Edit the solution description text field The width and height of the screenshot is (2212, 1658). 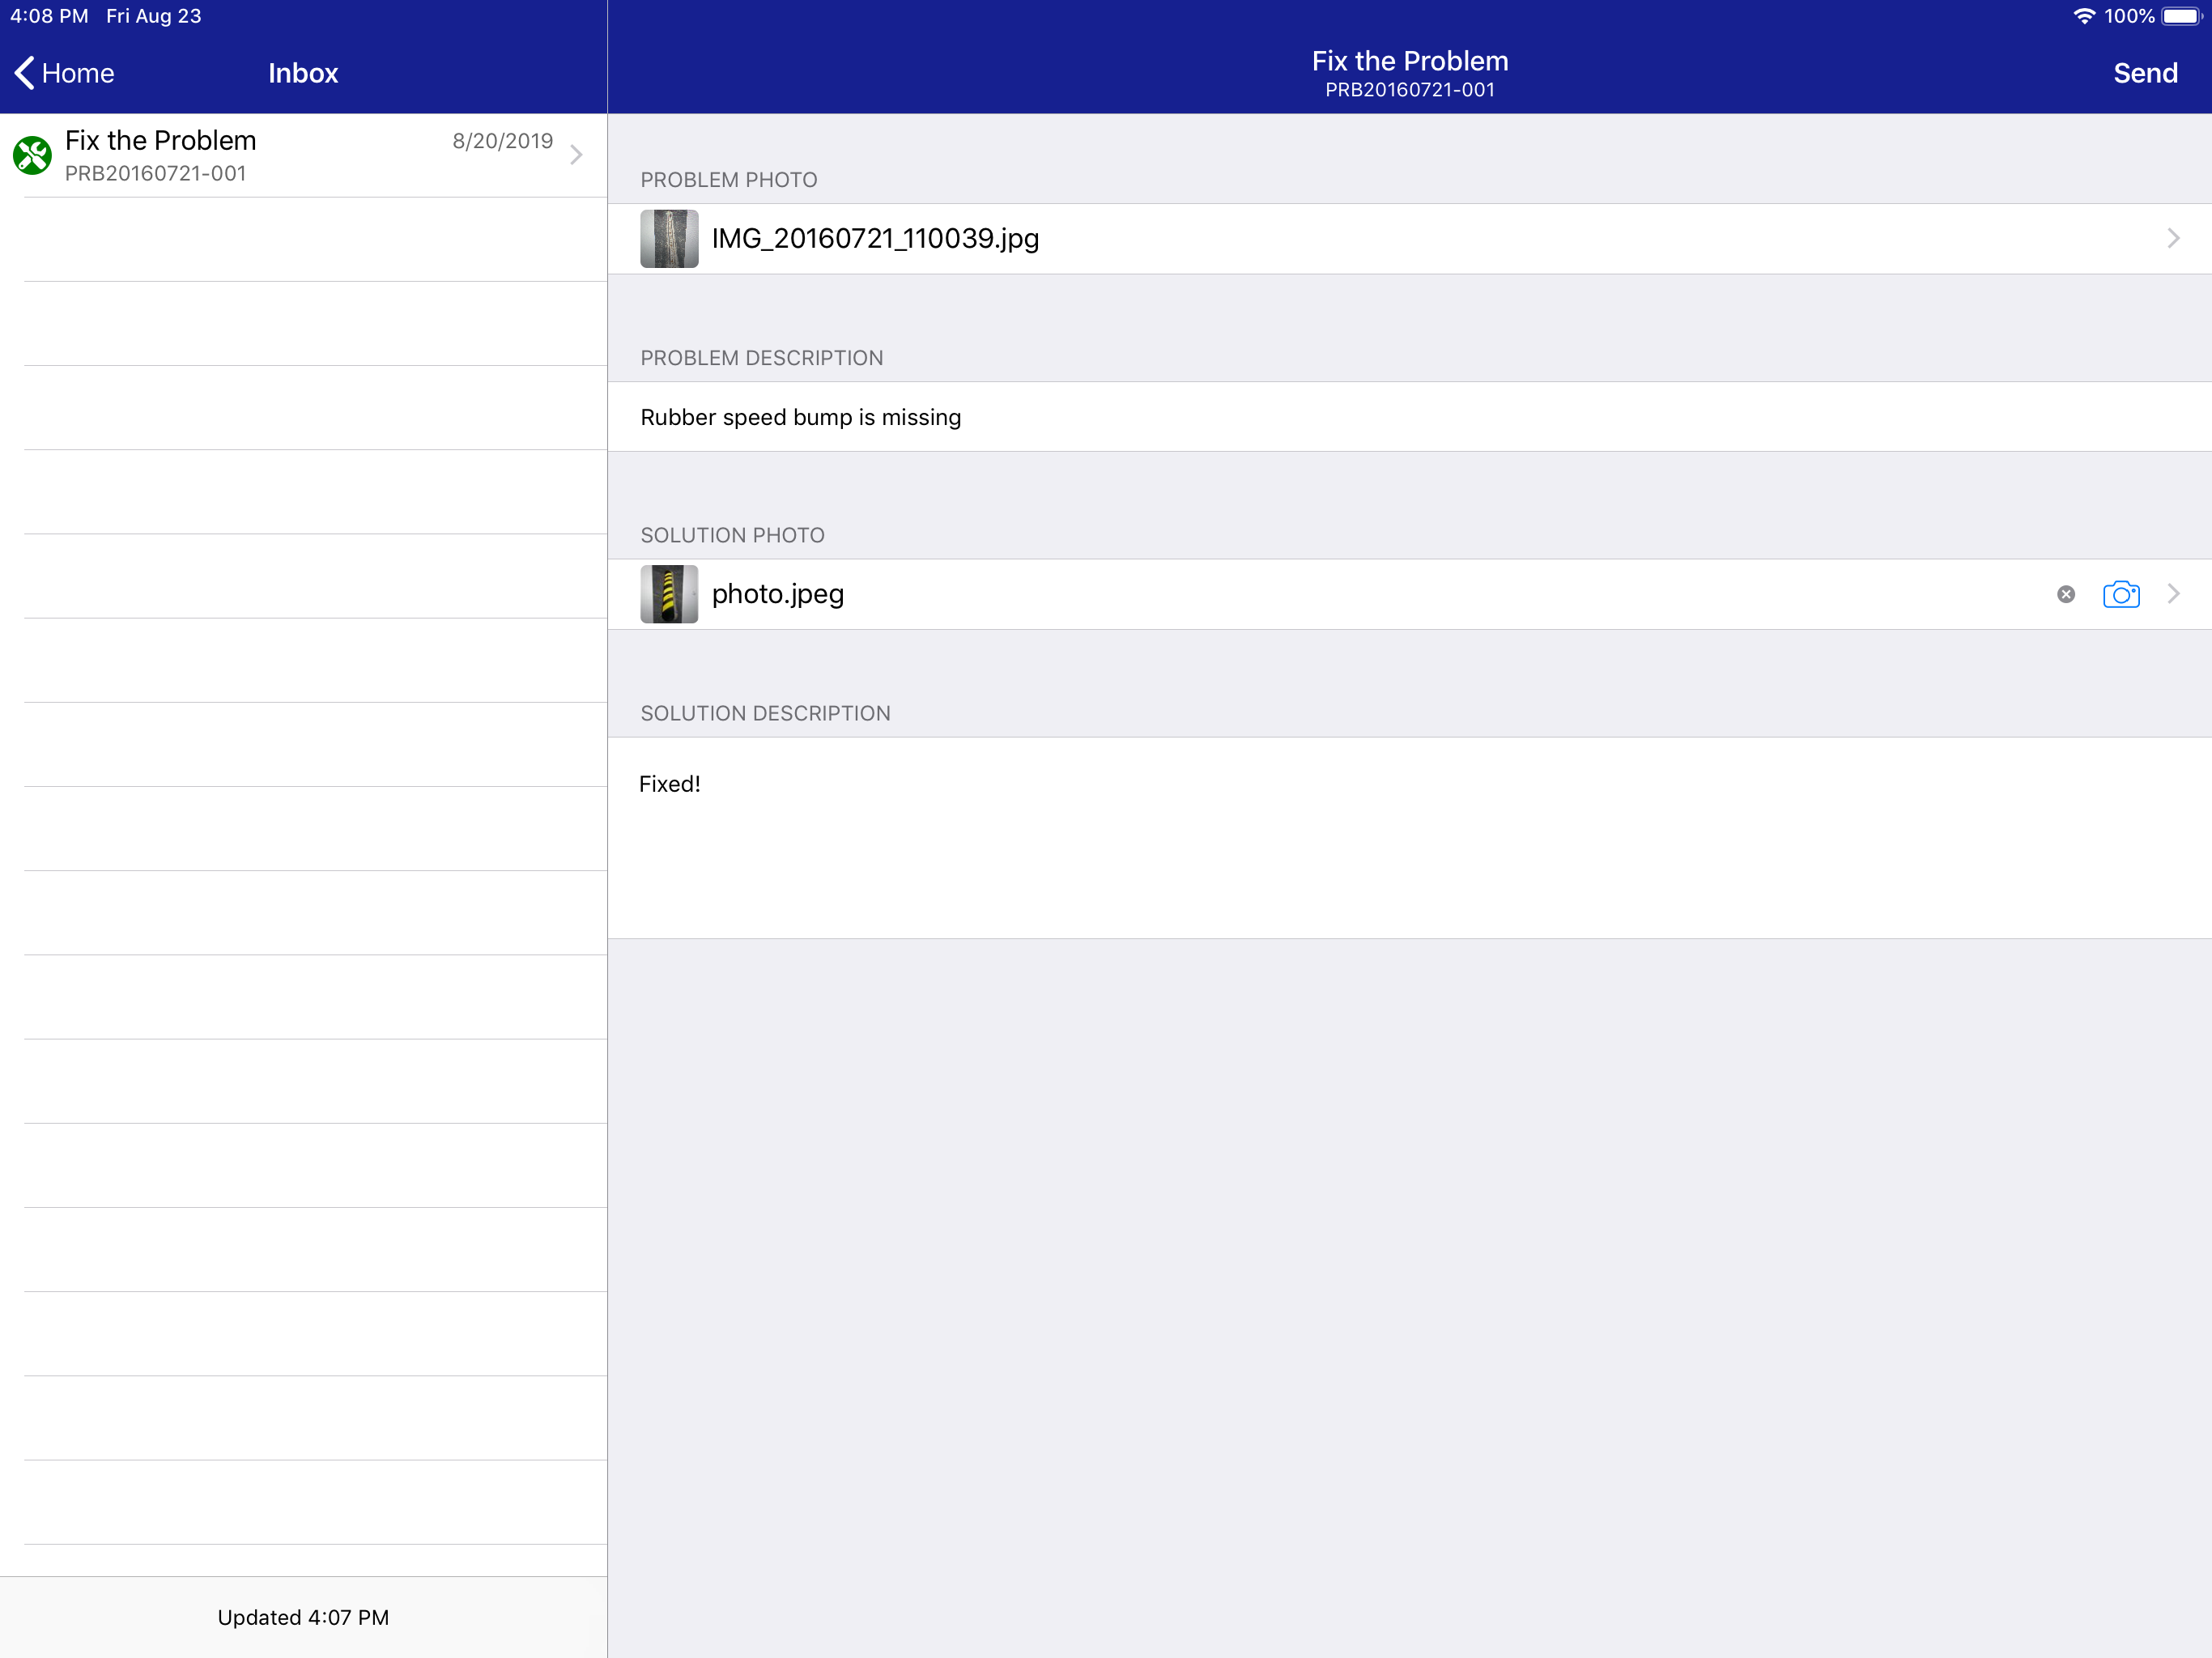point(1408,836)
